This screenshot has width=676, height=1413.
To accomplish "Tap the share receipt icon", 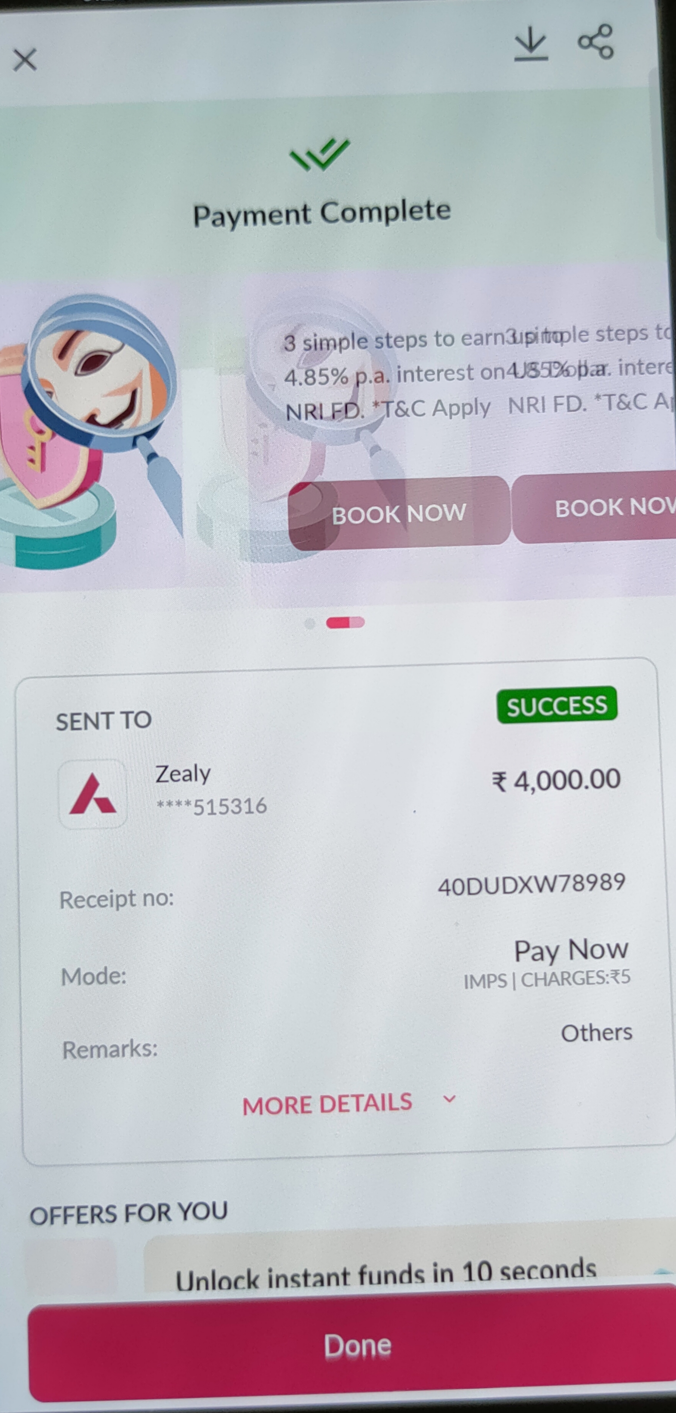I will [595, 41].
